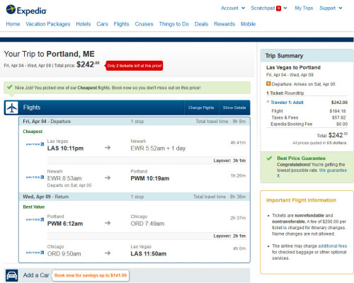354x283 pixels.
Task: Open My Trips link
Action: [x=304, y=8]
